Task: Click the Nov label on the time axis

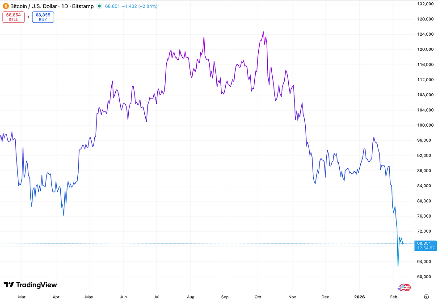Action: 292,297
